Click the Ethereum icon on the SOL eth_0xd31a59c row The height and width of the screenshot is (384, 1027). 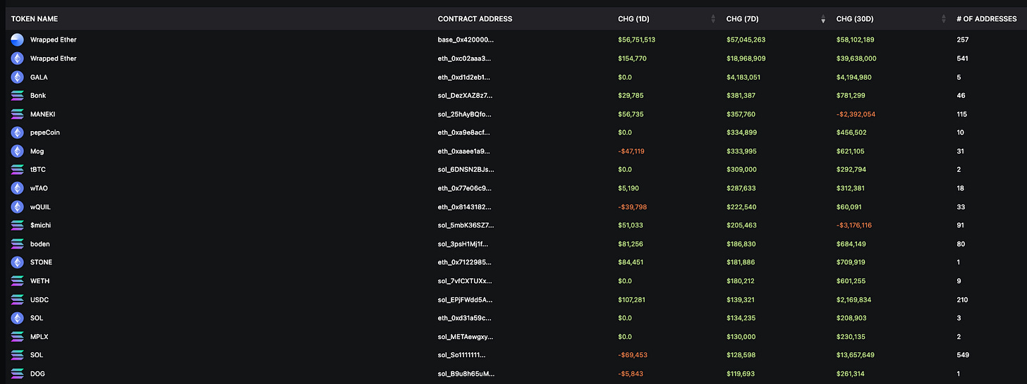click(x=18, y=318)
